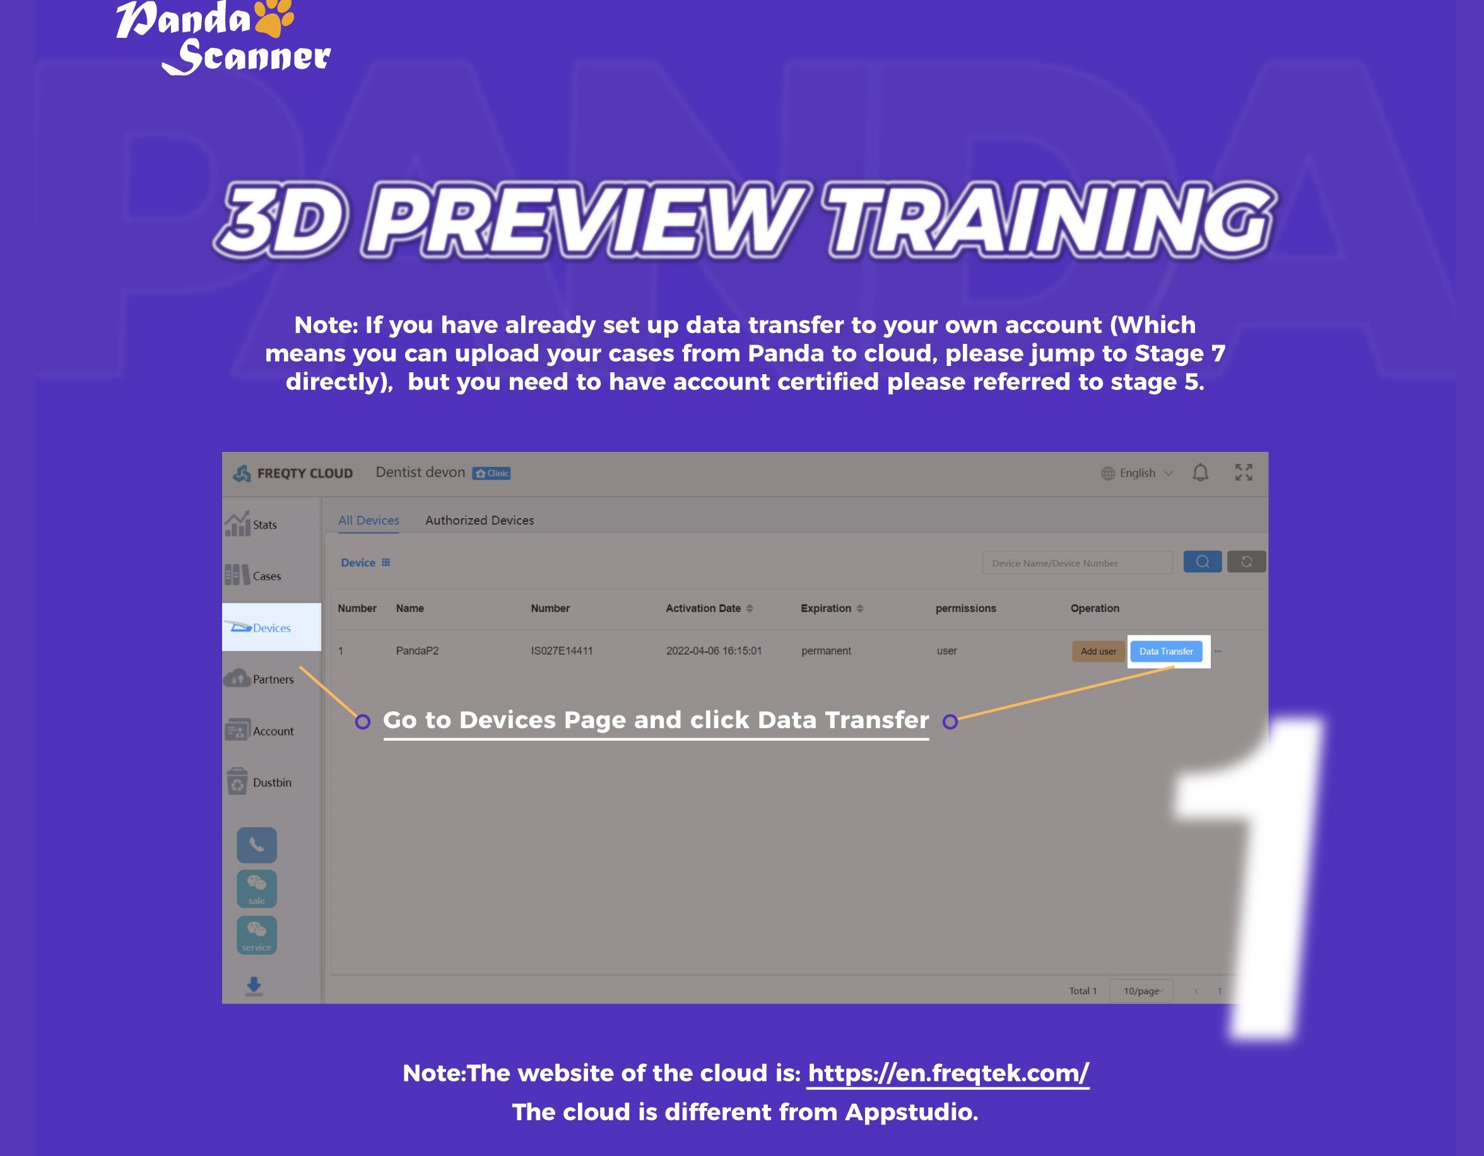
Task: Click the search magnifier icon
Action: [x=1202, y=561]
